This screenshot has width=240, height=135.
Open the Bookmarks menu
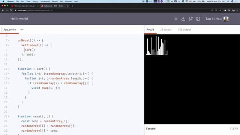click(45, 1)
